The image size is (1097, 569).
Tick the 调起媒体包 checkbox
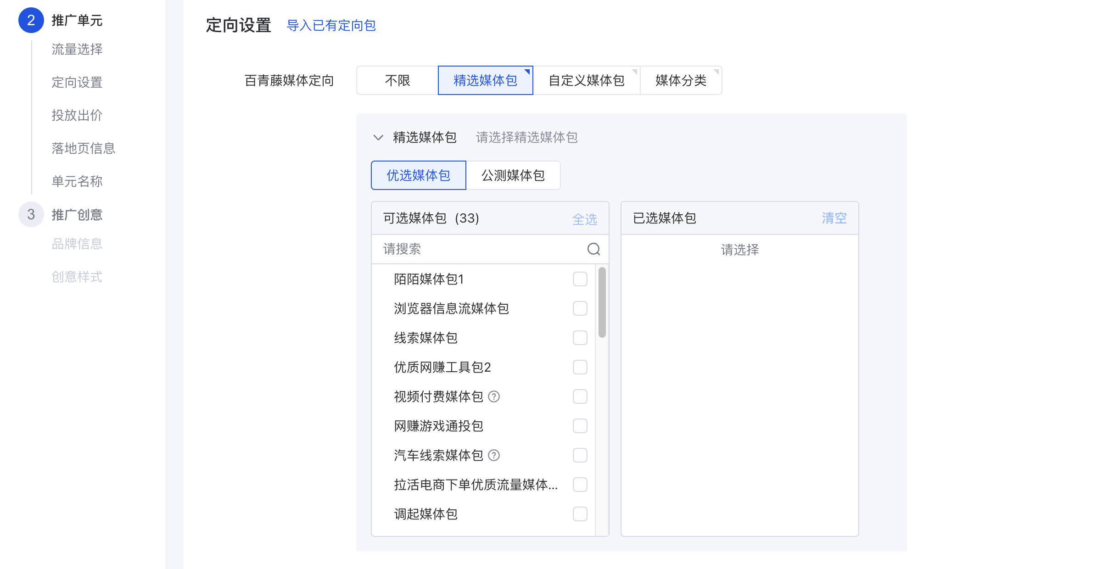tap(580, 514)
